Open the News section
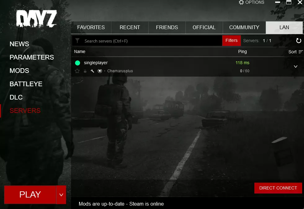Screen dimensions: 304x209 19,44
